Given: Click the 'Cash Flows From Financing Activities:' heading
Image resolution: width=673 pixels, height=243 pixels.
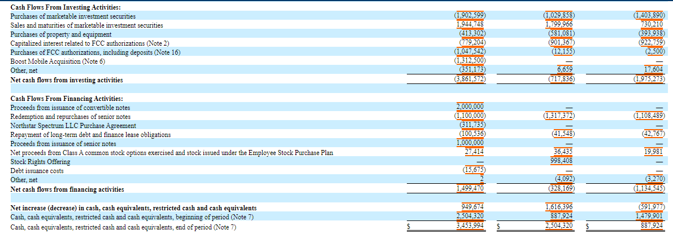Looking at the screenshot, I should [x=67, y=99].
